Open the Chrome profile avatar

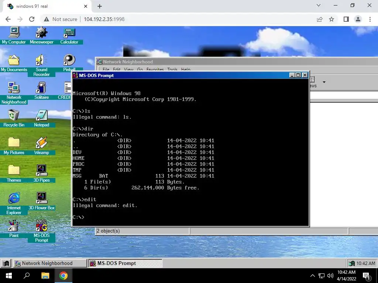click(x=358, y=19)
